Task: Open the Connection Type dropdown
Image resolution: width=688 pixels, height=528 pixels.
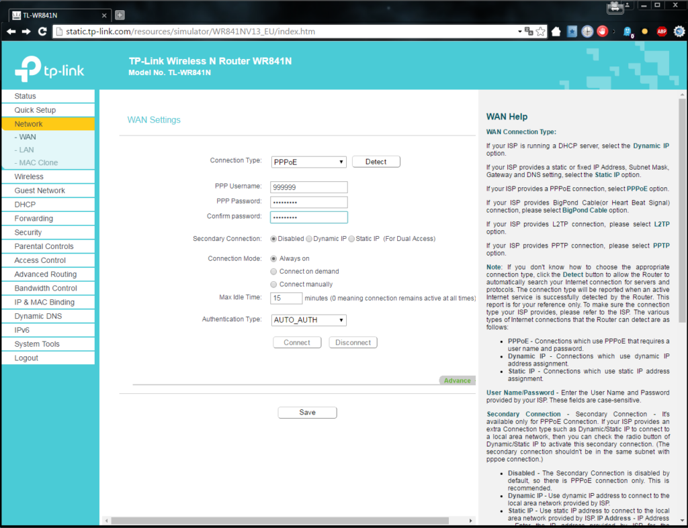Action: 309,162
